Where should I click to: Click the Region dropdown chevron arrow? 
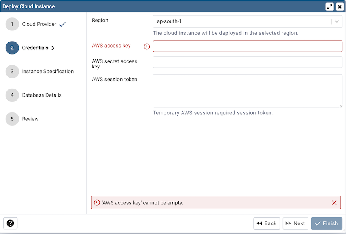pos(337,22)
